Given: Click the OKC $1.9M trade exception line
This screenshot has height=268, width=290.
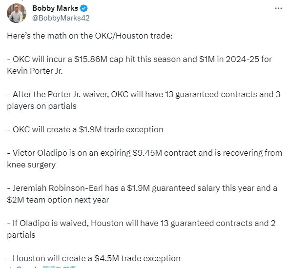Looking at the screenshot, I should pyautogui.click(x=85, y=129).
